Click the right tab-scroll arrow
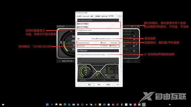The image size is (191, 107). coord(121,16)
